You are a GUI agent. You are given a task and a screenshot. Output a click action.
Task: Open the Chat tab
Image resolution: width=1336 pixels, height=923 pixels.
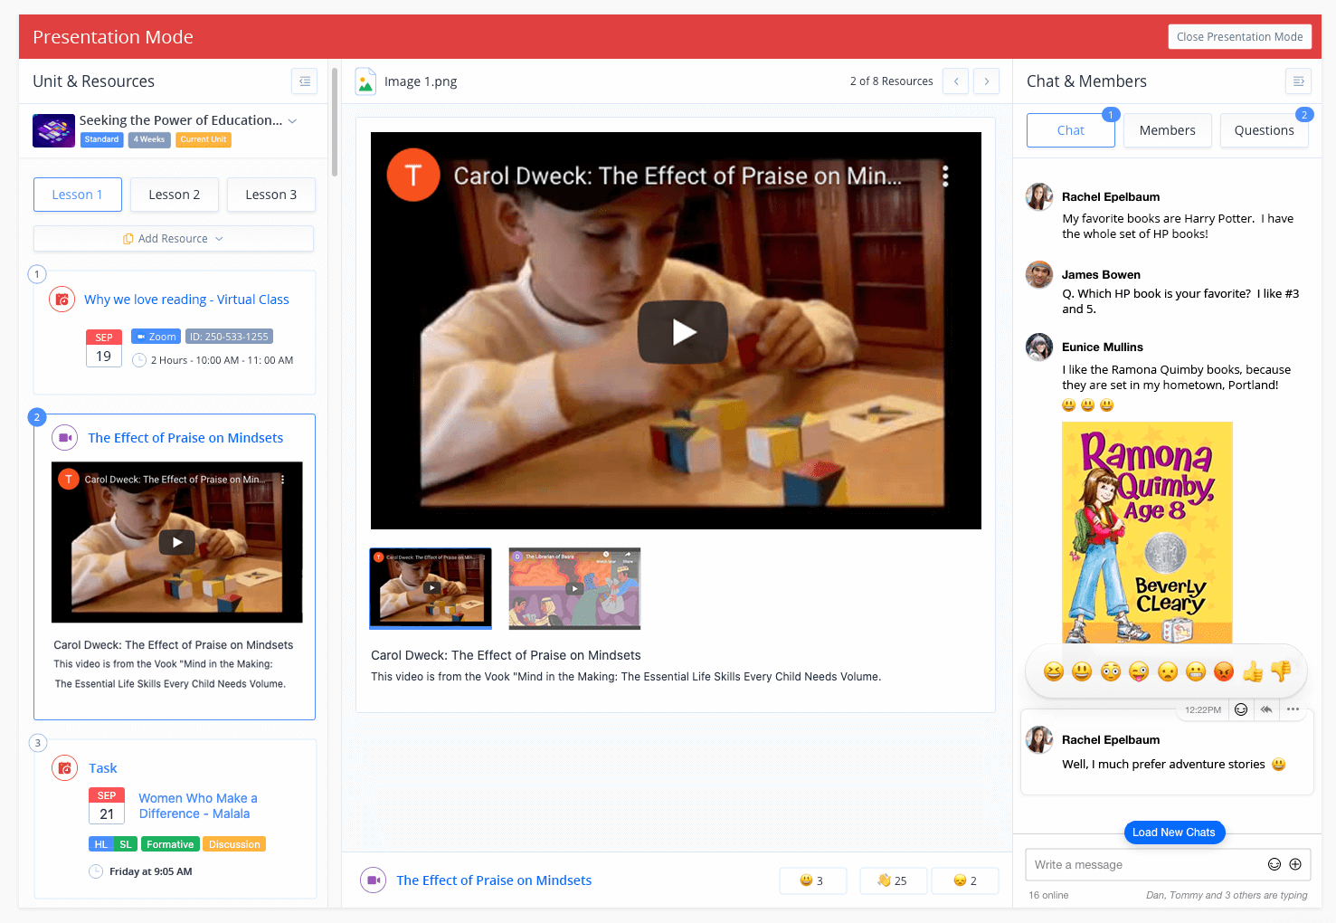pyautogui.click(x=1071, y=130)
